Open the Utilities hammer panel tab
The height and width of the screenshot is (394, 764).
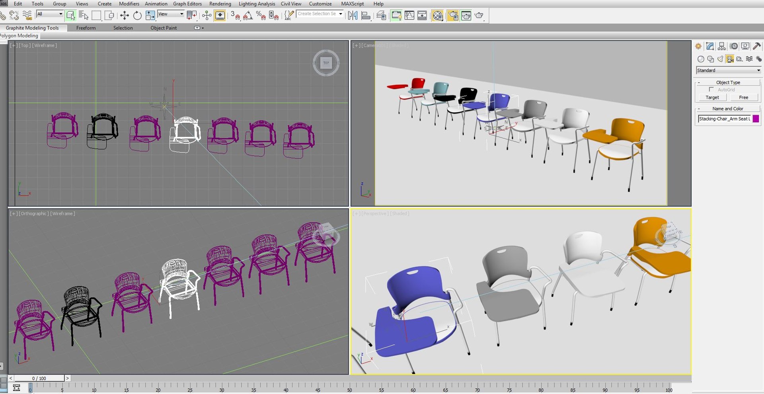757,46
